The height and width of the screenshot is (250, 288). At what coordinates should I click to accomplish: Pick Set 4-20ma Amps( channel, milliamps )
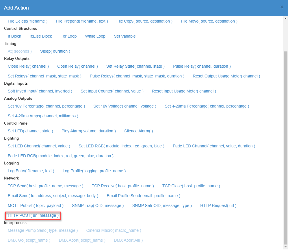point(43,116)
